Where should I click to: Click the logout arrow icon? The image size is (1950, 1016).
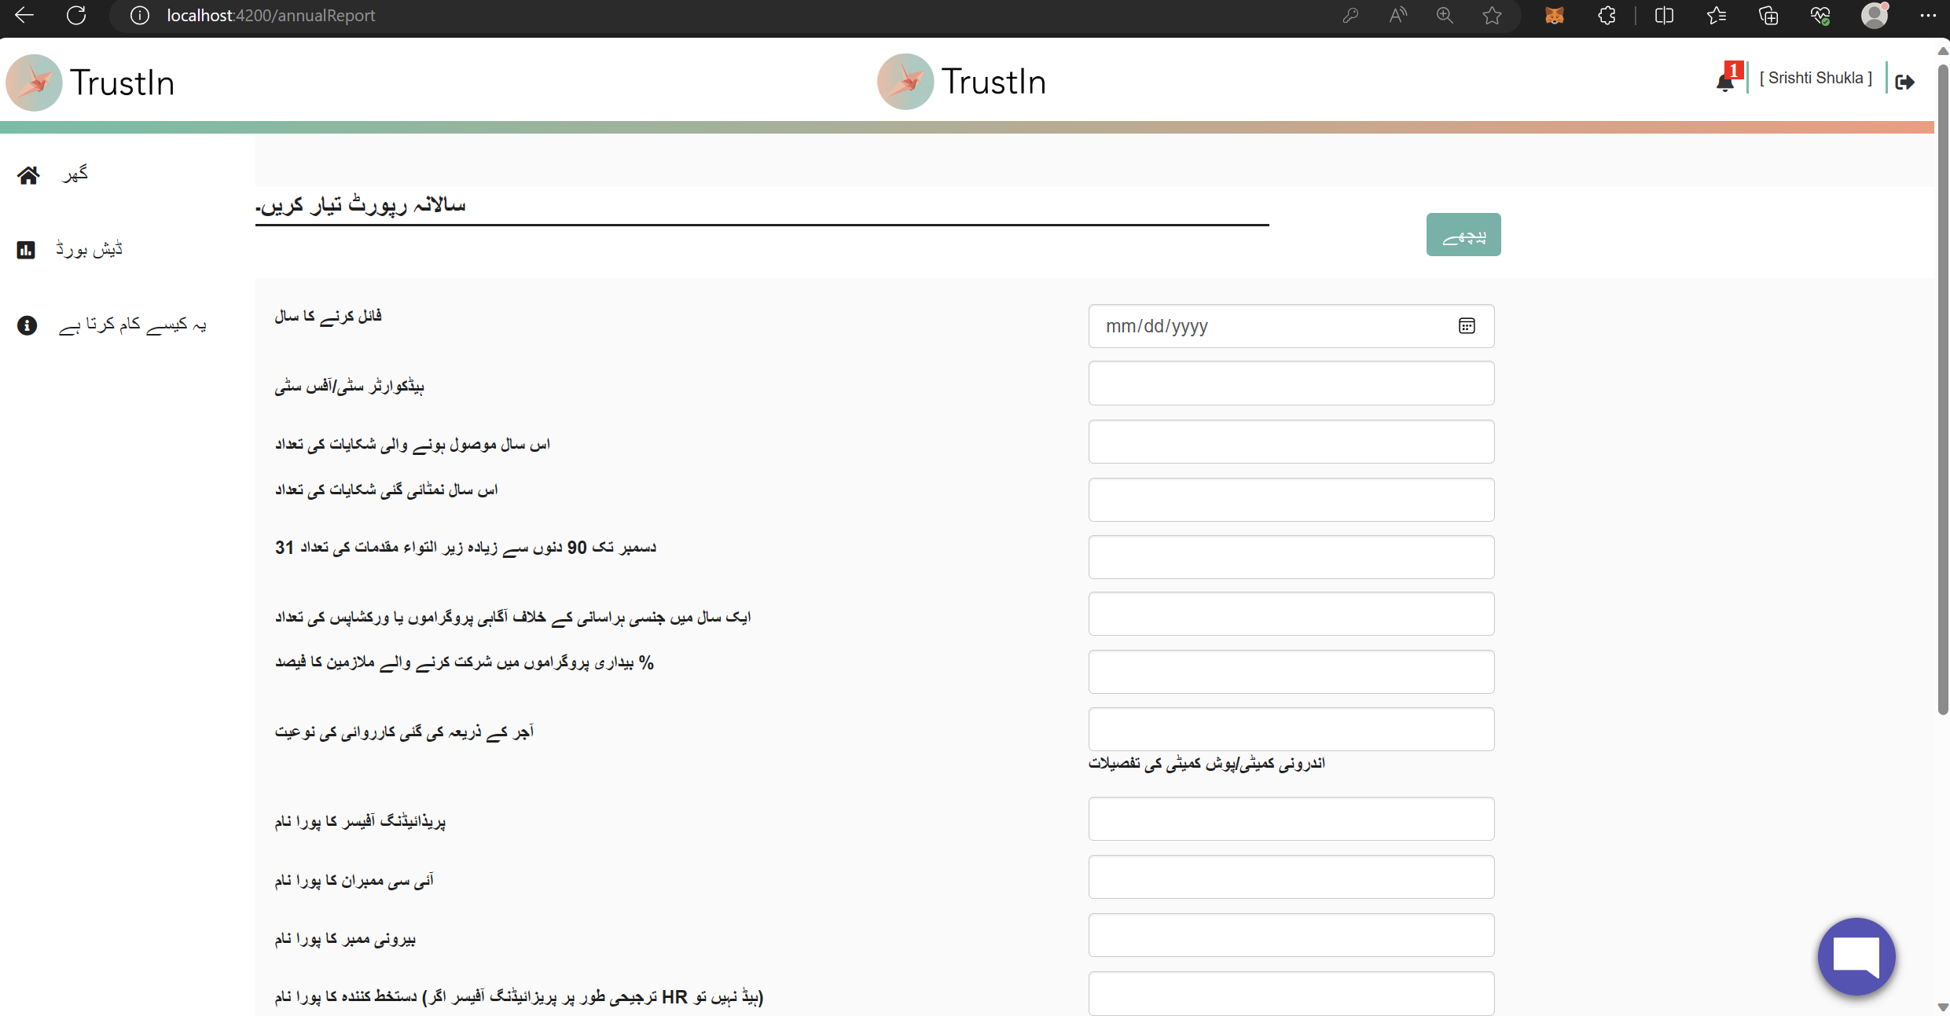tap(1905, 82)
